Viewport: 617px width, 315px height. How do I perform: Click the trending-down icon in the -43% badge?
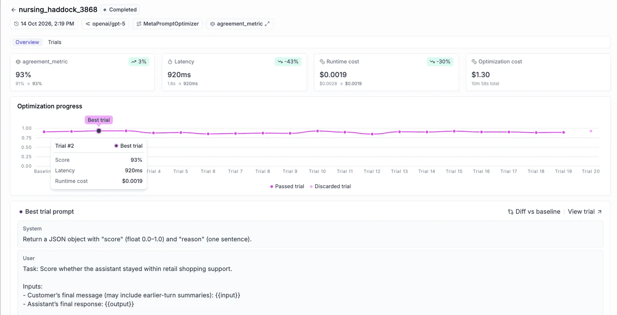[x=280, y=62]
